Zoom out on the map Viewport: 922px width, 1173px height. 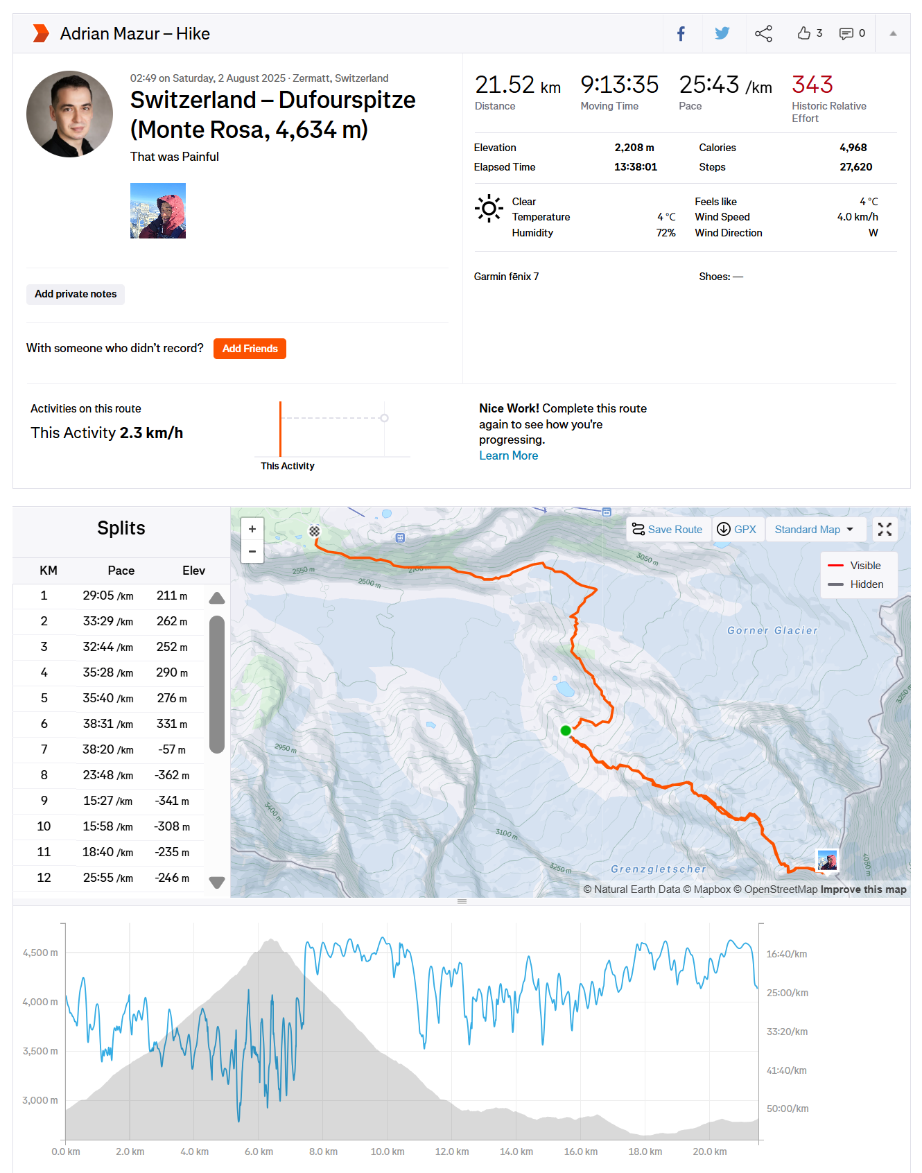point(252,552)
